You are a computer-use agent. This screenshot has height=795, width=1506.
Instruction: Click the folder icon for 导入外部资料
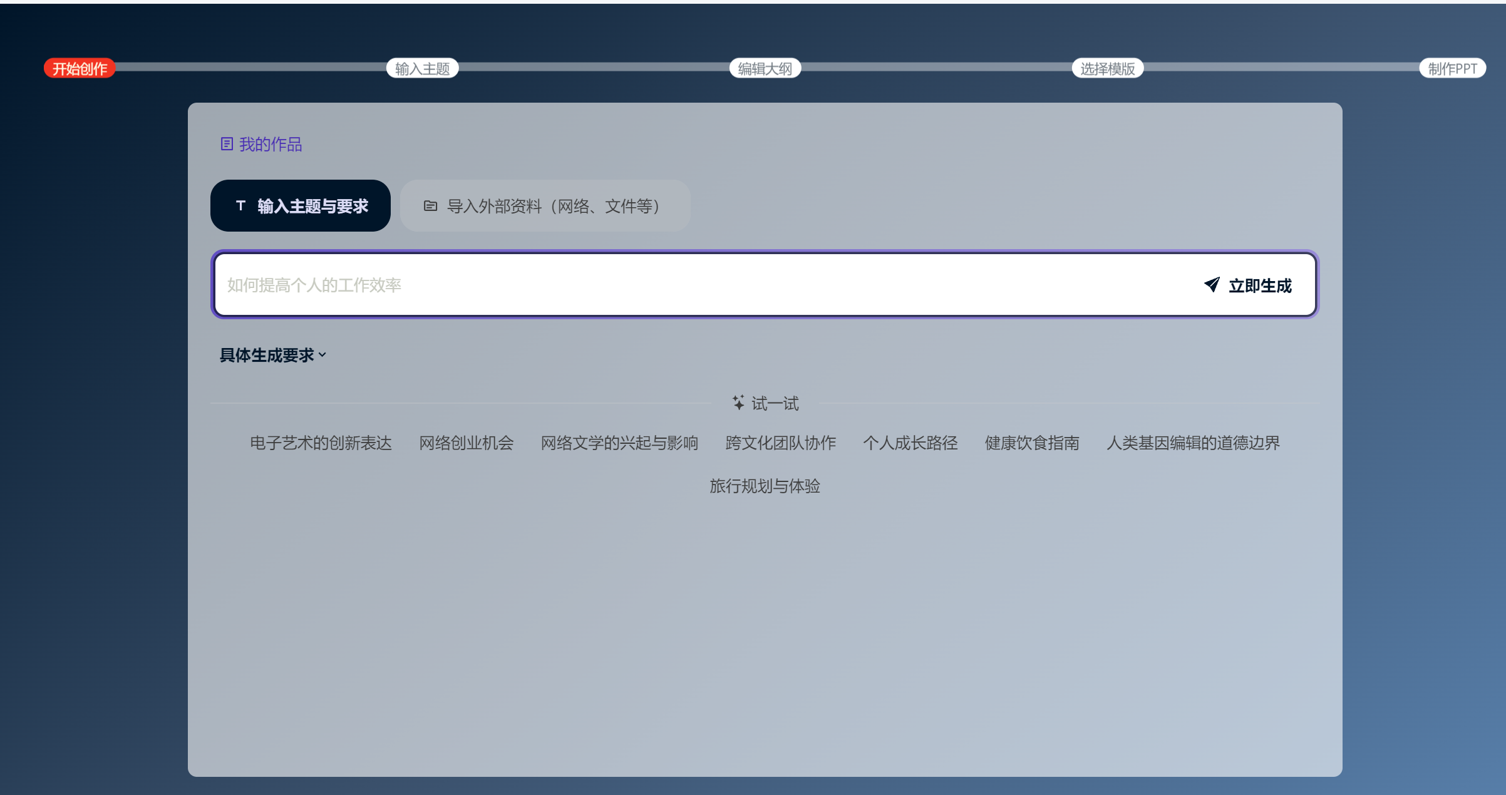(430, 206)
